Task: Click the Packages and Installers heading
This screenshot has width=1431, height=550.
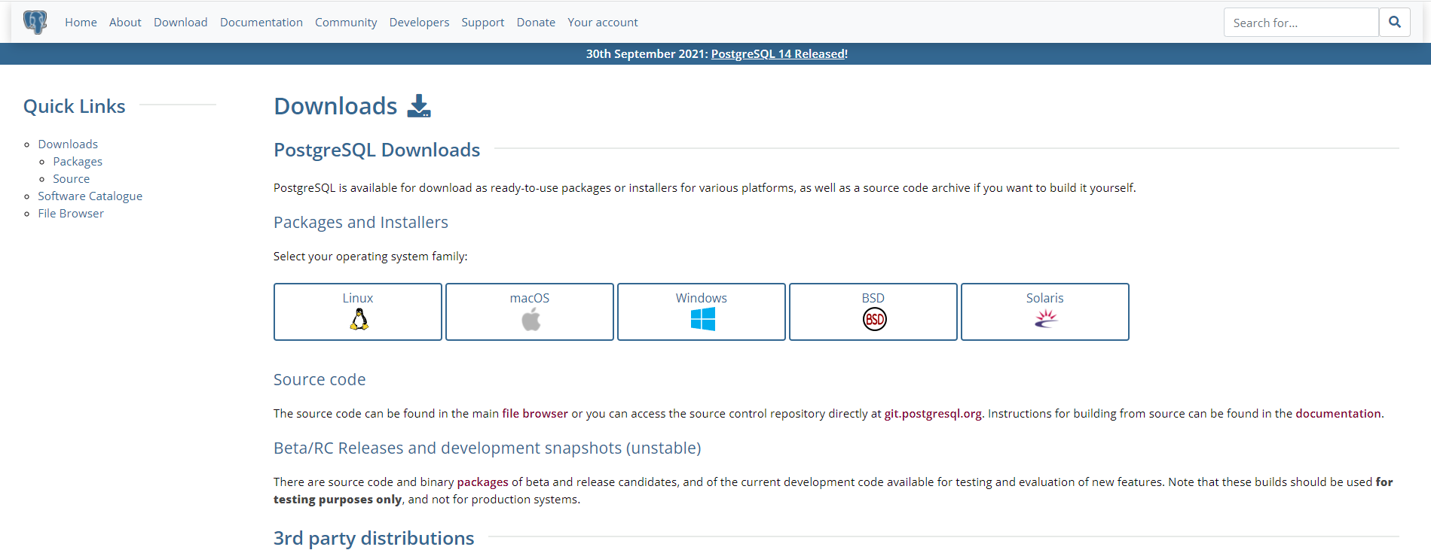Action: [x=361, y=223]
